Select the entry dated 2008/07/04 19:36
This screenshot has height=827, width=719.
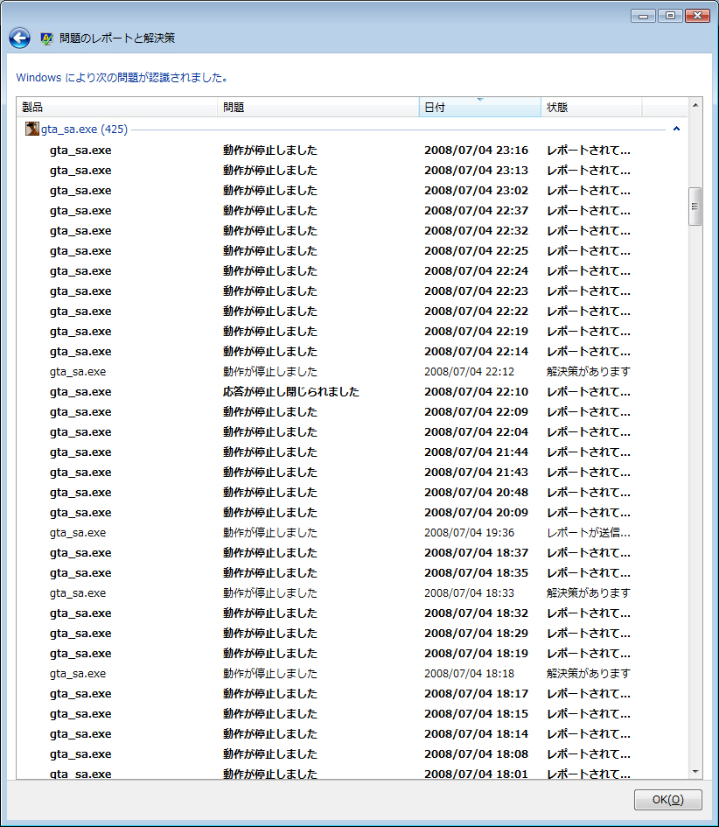[x=469, y=533]
